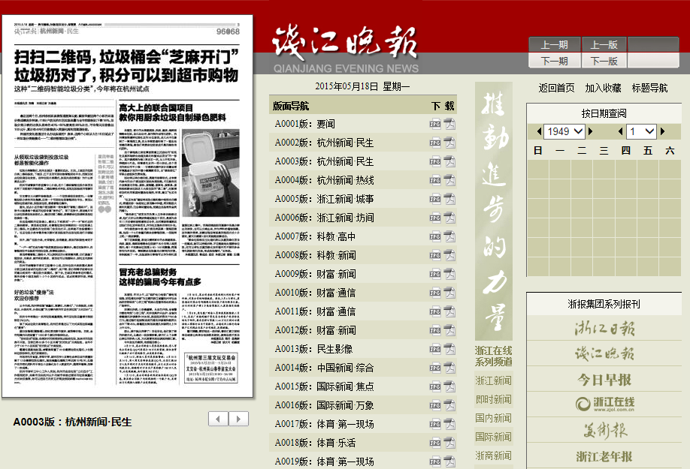Open 国内新闻 channel link
This screenshot has width=690, height=469.
tap(493, 418)
